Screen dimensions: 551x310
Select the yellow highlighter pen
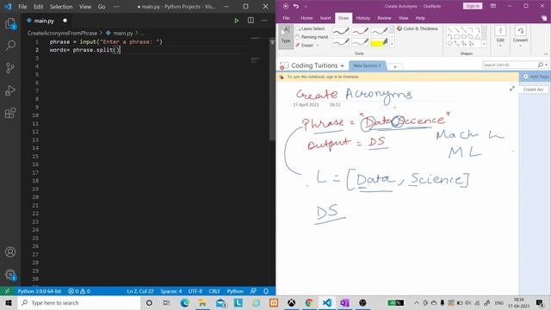(379, 42)
